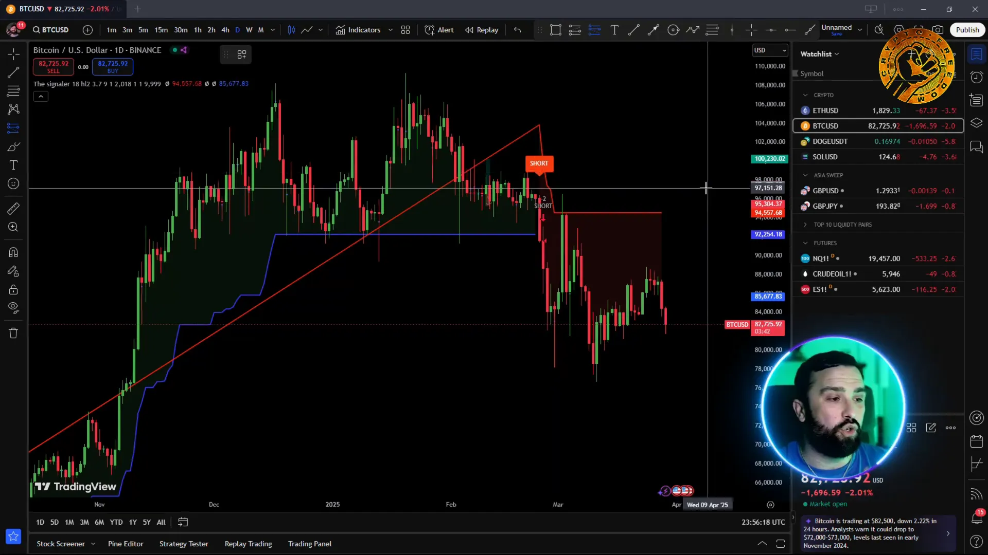Select the brush drawing tool
This screenshot has width=988, height=555.
tap(13, 146)
